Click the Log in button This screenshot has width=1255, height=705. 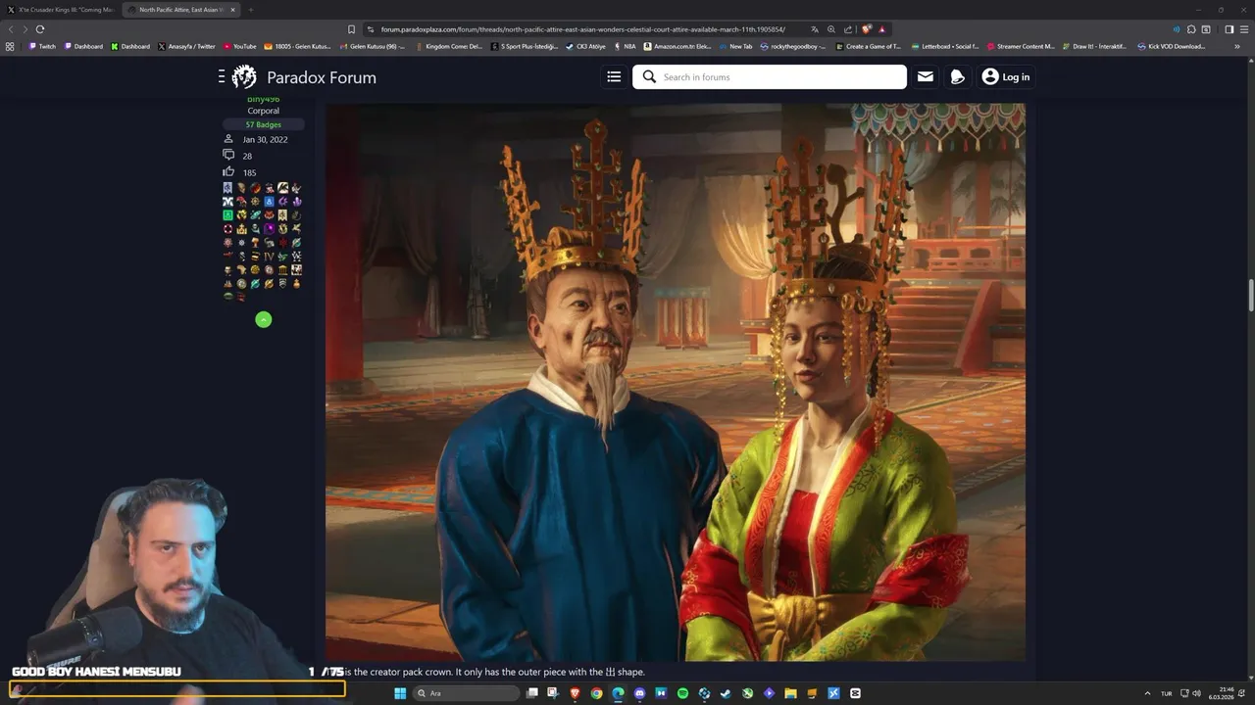(x=1006, y=76)
